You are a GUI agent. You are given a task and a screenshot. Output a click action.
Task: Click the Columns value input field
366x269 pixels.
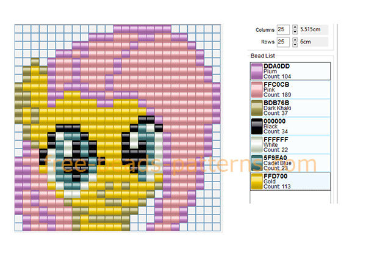[x=283, y=30]
